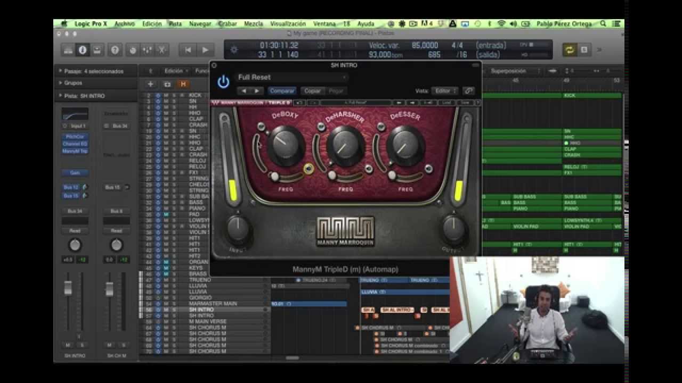Click the Quick Help question mark button
This screenshot has height=383, width=682.
pyautogui.click(x=114, y=50)
